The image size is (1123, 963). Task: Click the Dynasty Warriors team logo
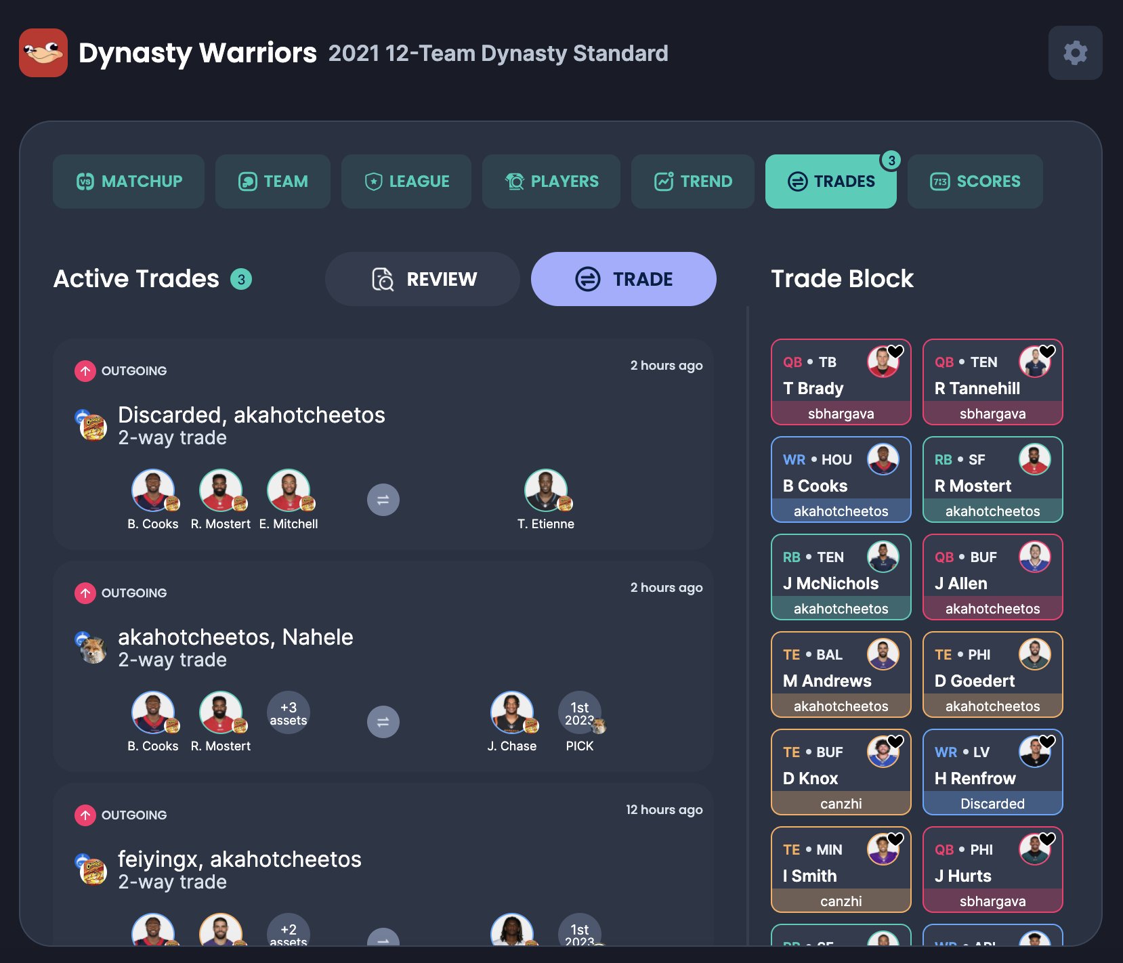coord(43,53)
